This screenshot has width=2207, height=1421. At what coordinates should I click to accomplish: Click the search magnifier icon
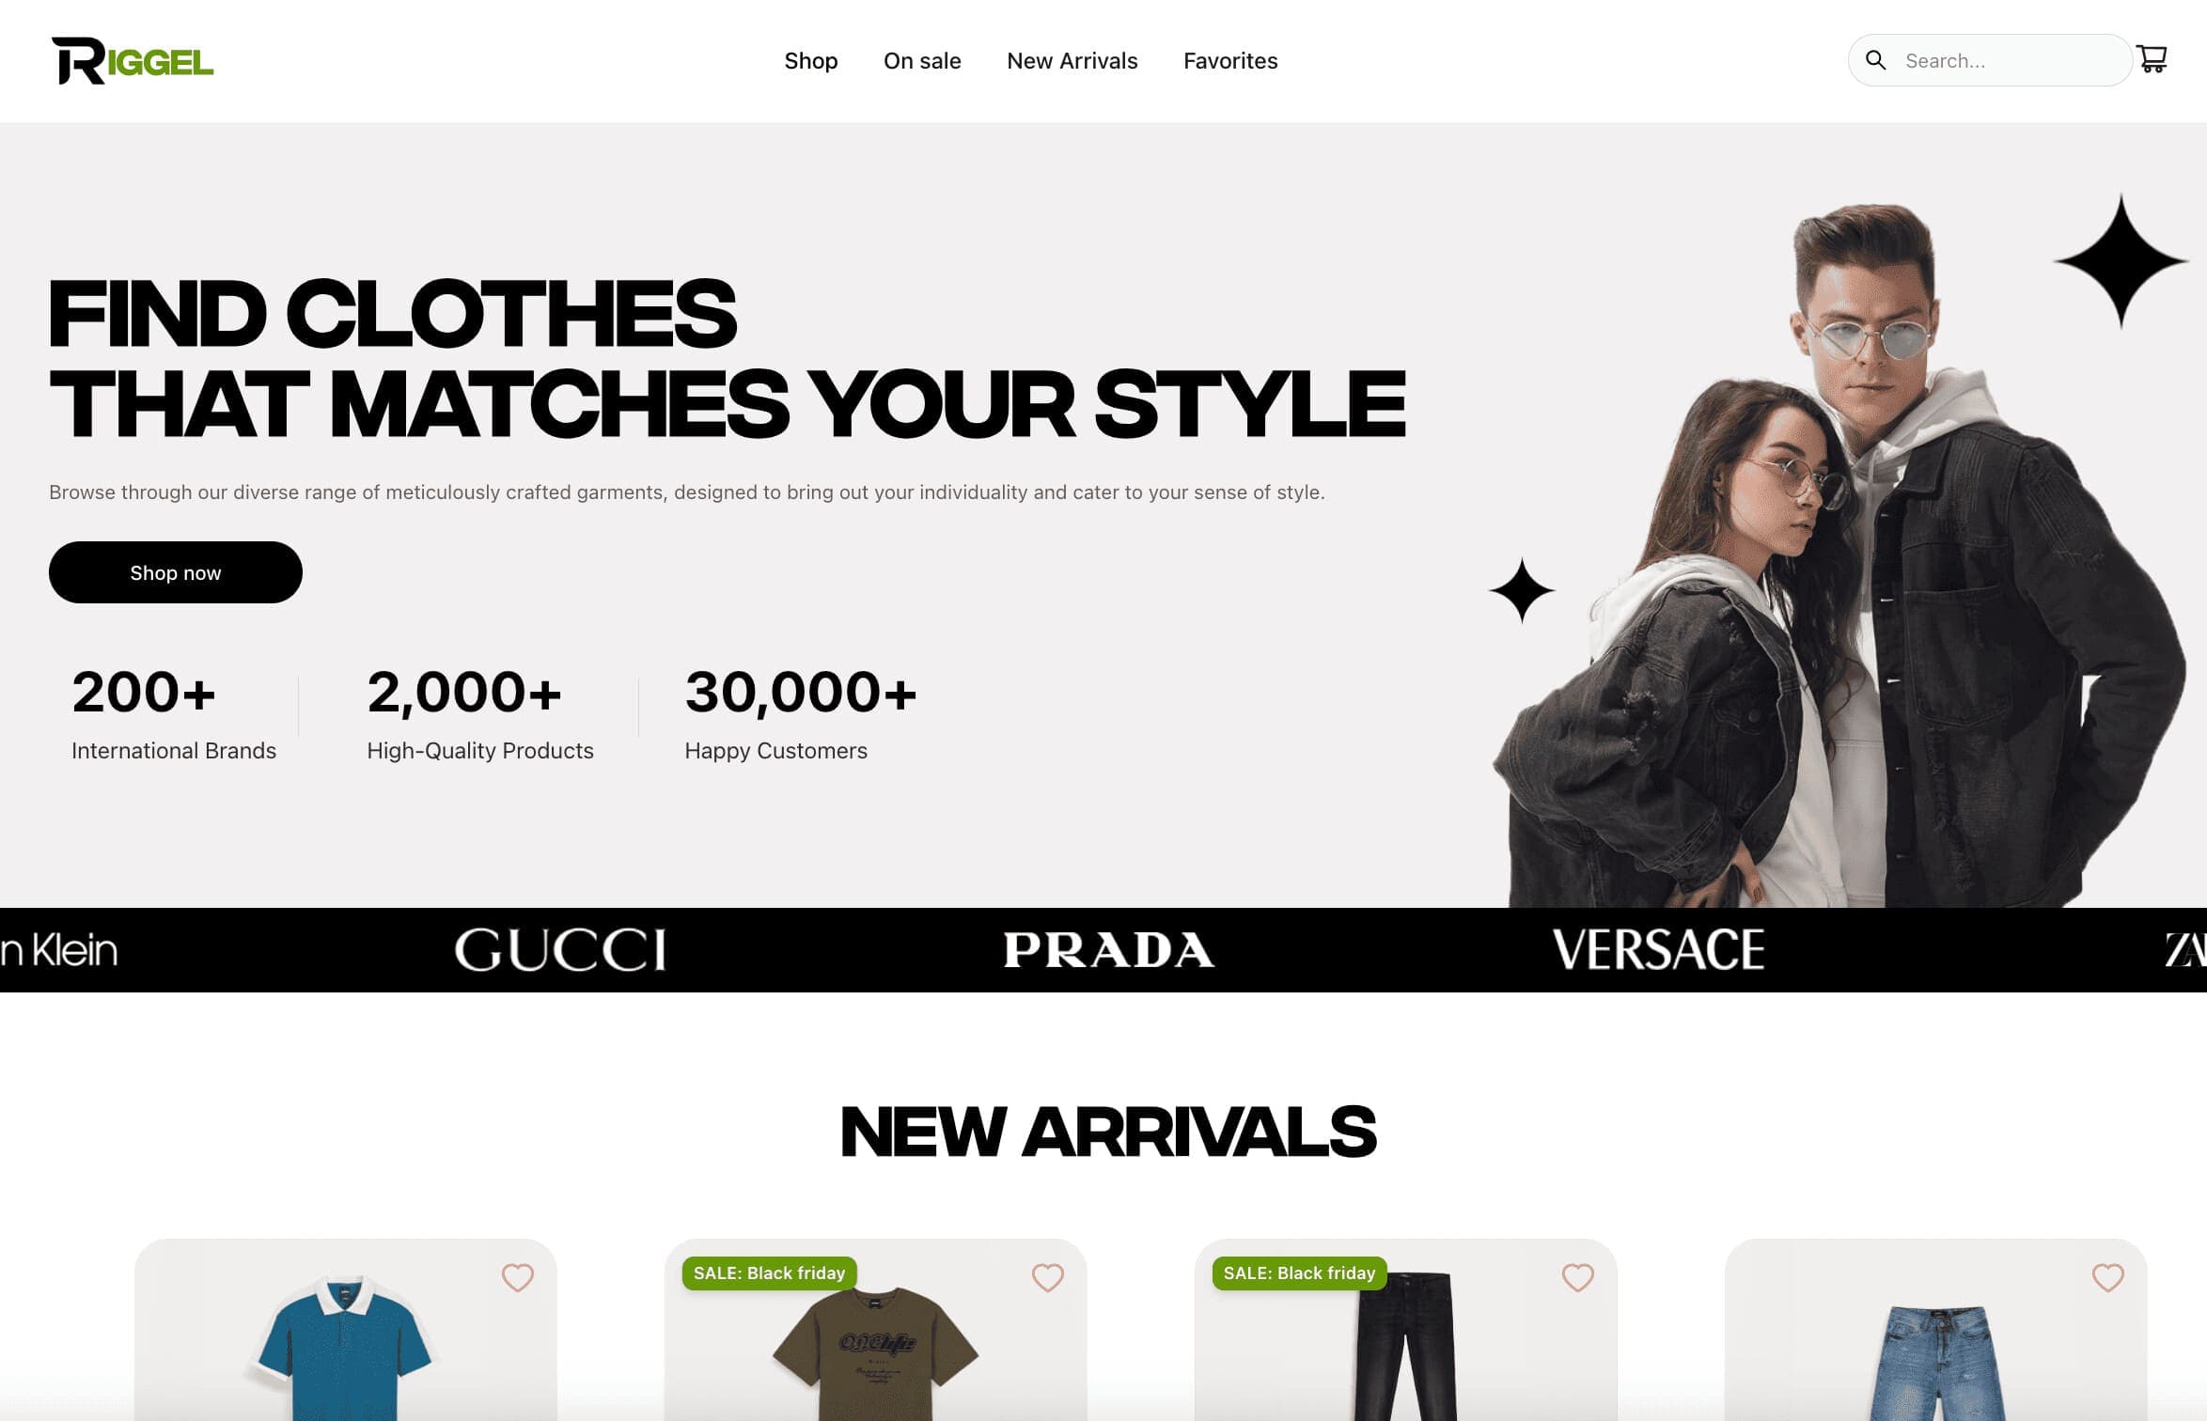click(x=1875, y=60)
